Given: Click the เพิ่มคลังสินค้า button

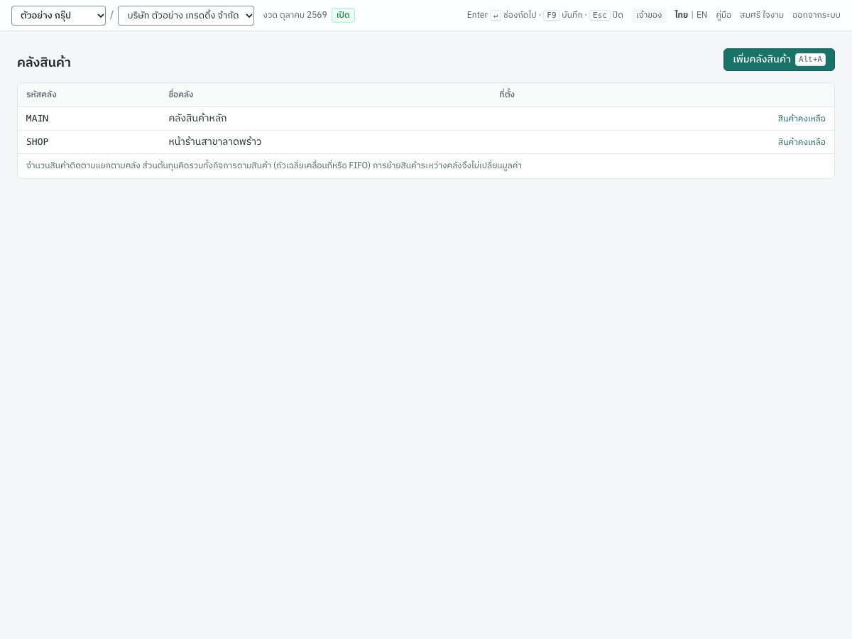Looking at the screenshot, I should [779, 60].
